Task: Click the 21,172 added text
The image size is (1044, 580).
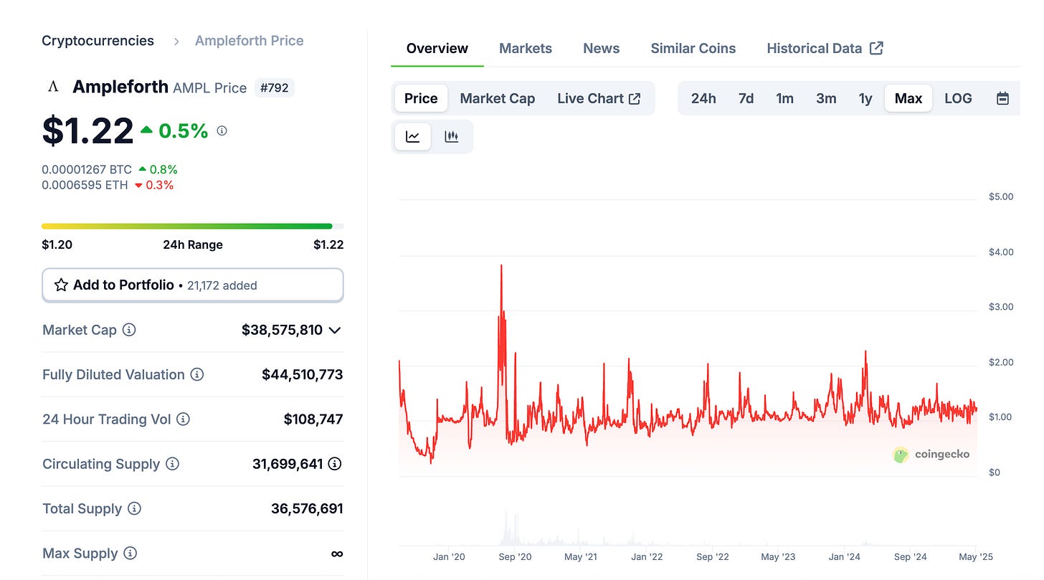Action: point(222,285)
